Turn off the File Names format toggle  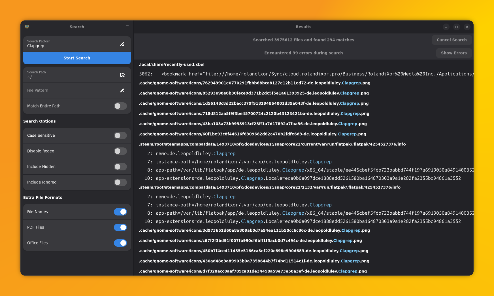pos(120,212)
